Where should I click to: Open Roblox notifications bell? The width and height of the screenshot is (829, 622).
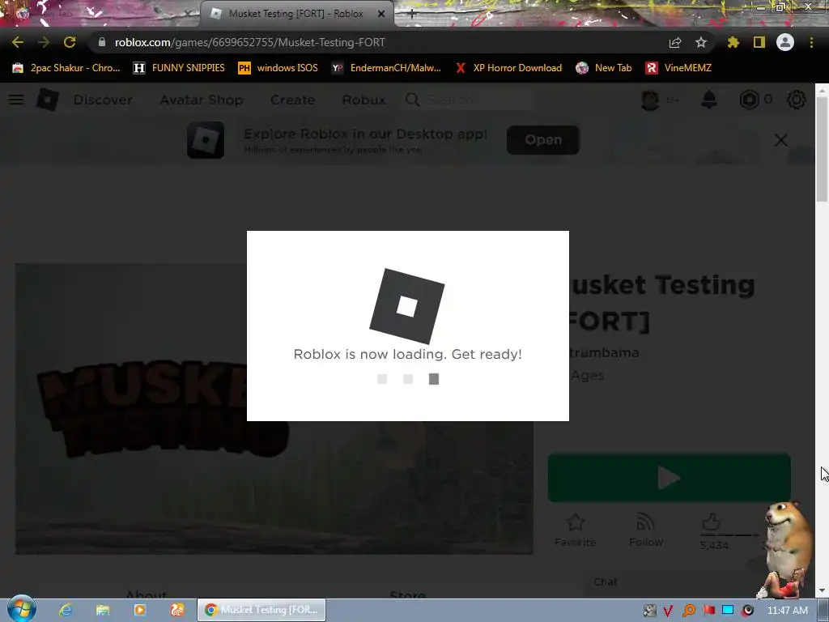pyautogui.click(x=709, y=100)
